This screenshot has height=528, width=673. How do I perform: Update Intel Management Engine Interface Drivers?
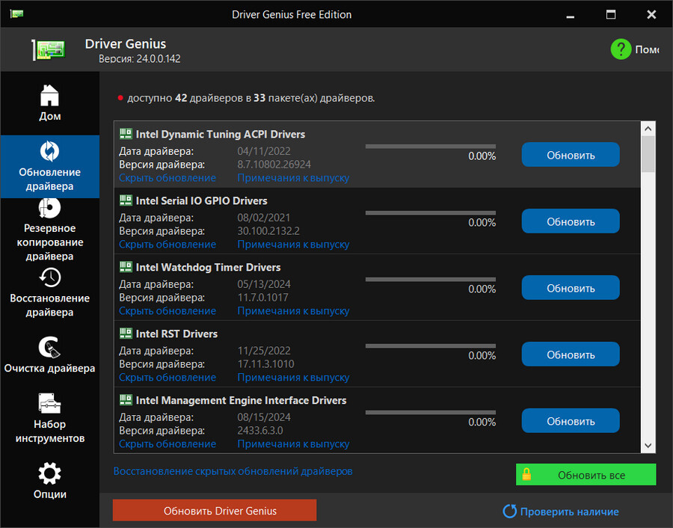pyautogui.click(x=571, y=421)
